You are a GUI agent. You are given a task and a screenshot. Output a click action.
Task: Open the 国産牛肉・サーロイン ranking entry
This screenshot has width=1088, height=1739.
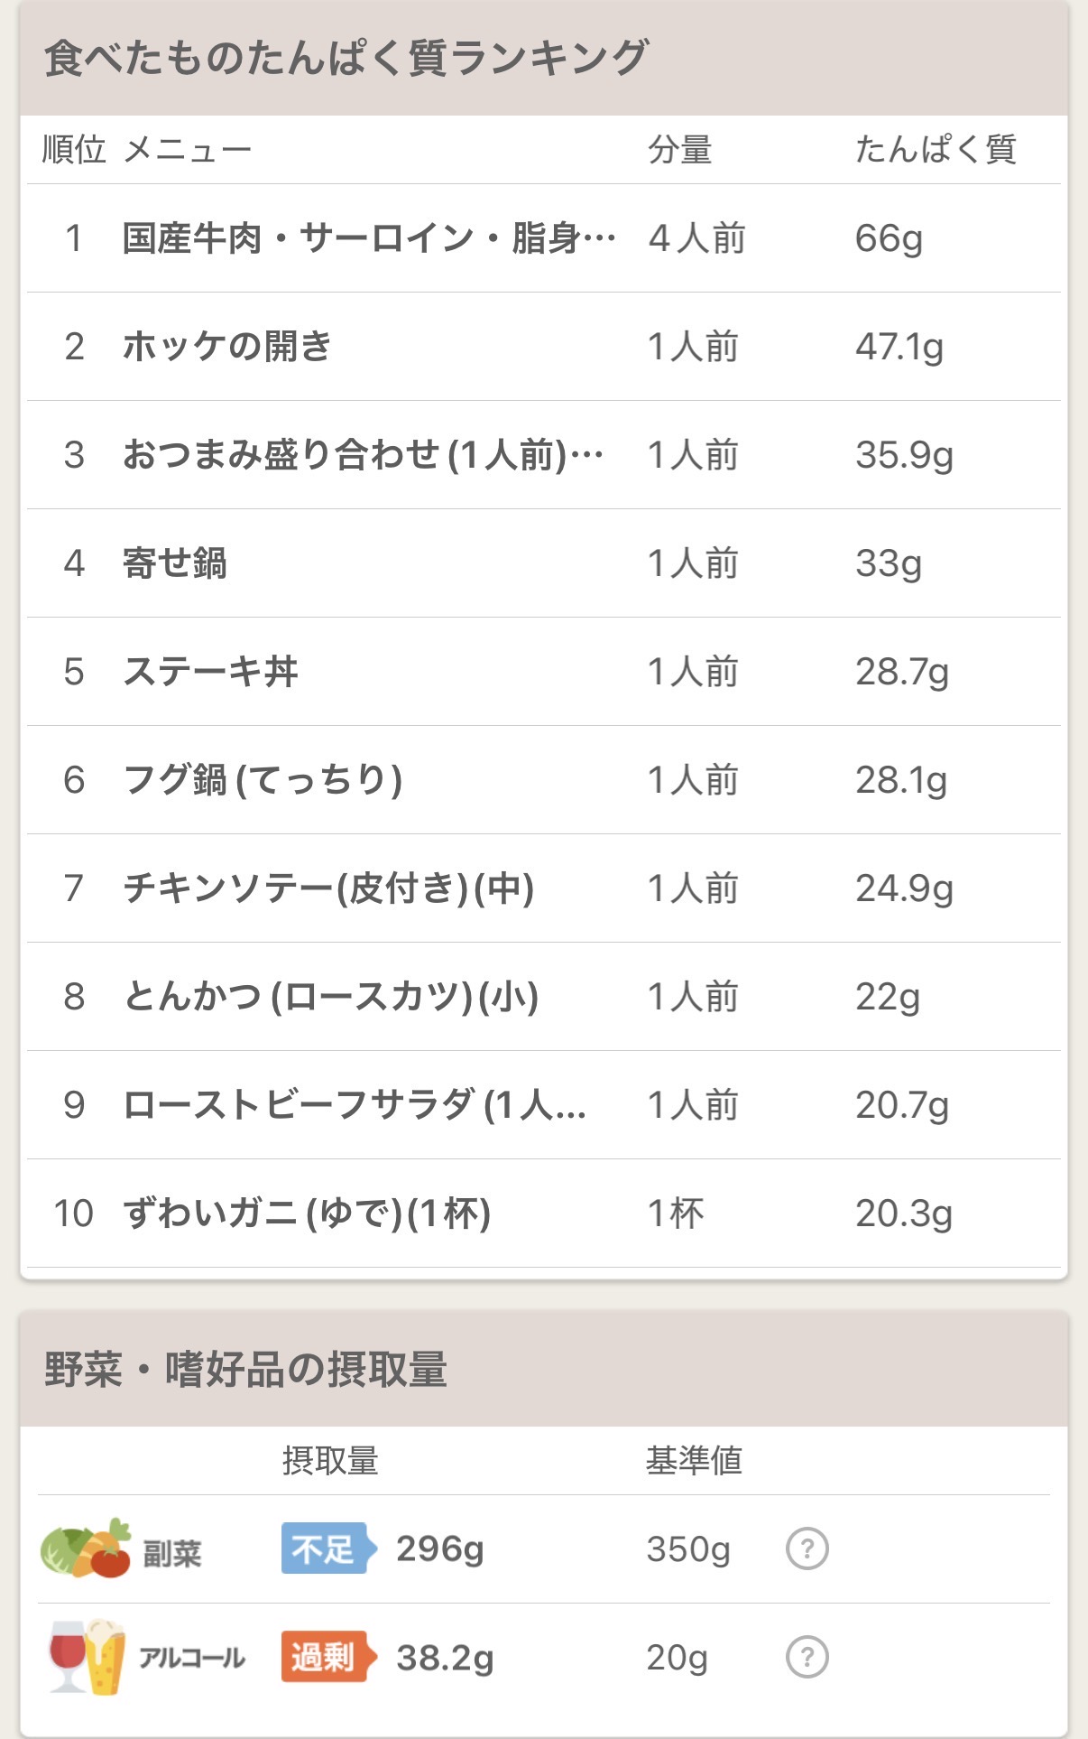click(369, 238)
